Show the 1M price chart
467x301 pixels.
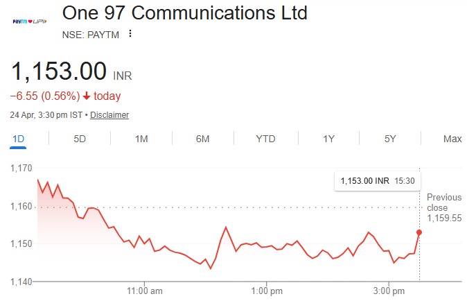(x=141, y=139)
